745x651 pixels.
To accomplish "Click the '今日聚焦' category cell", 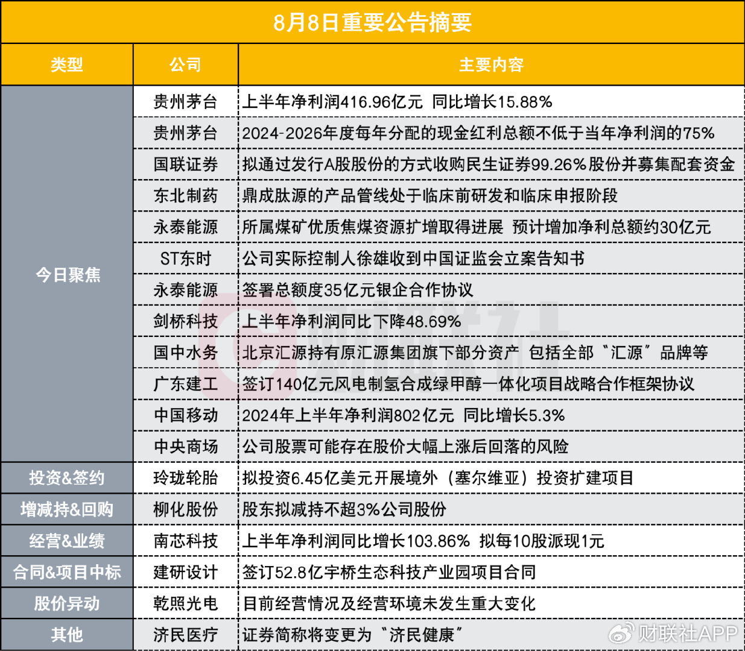I will click(67, 274).
